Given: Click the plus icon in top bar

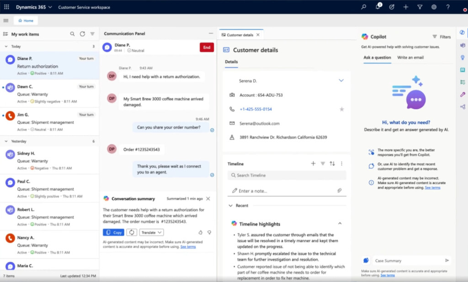Looking at the screenshot, I should tap(406, 7).
